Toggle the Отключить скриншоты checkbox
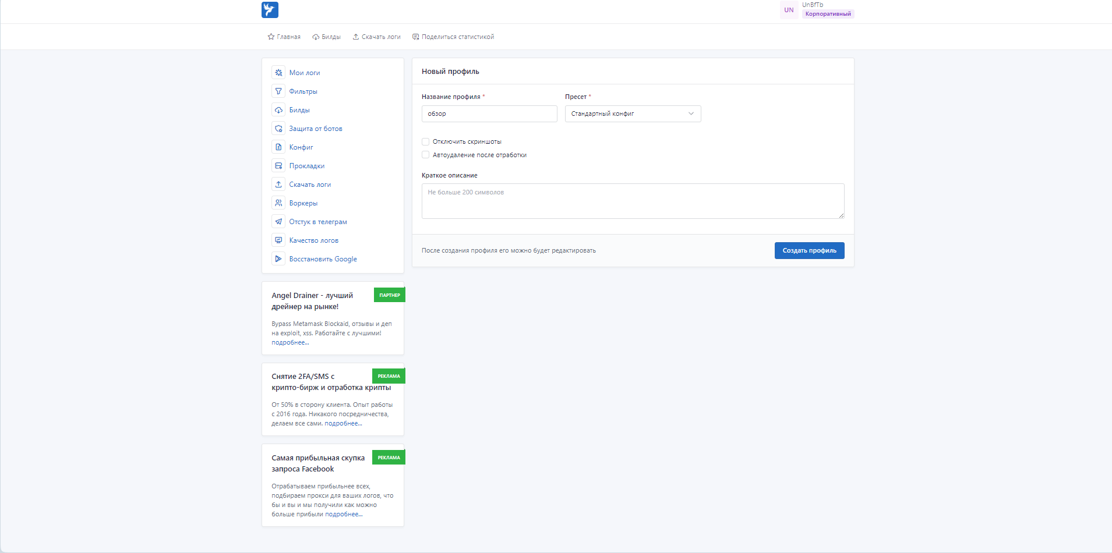 (426, 141)
